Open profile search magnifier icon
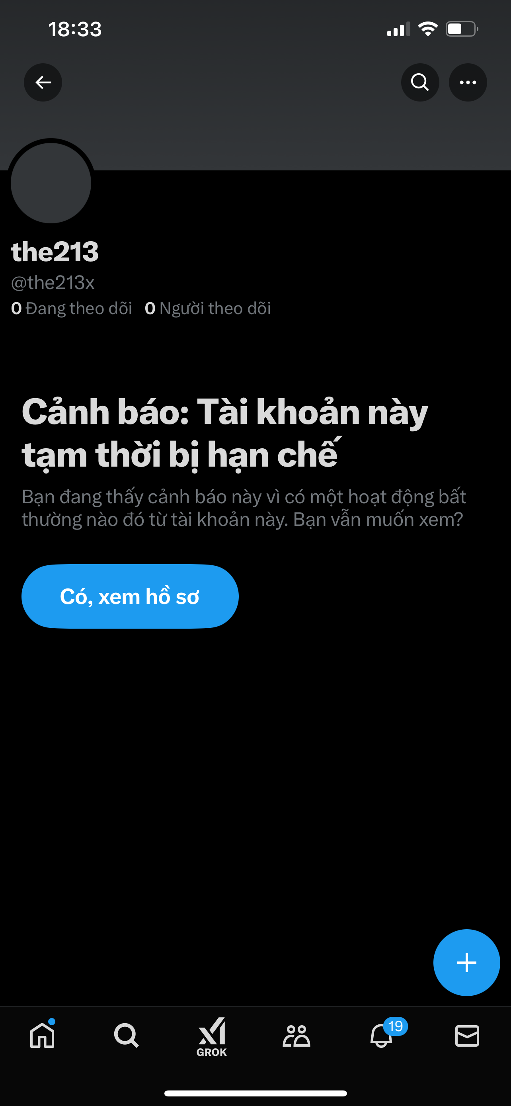 tap(420, 82)
